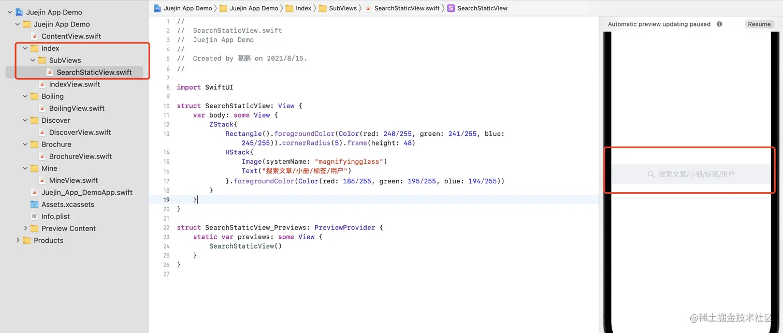Collapse the Mine folder disclosure triangle
783x333 pixels.
[x=25, y=168]
